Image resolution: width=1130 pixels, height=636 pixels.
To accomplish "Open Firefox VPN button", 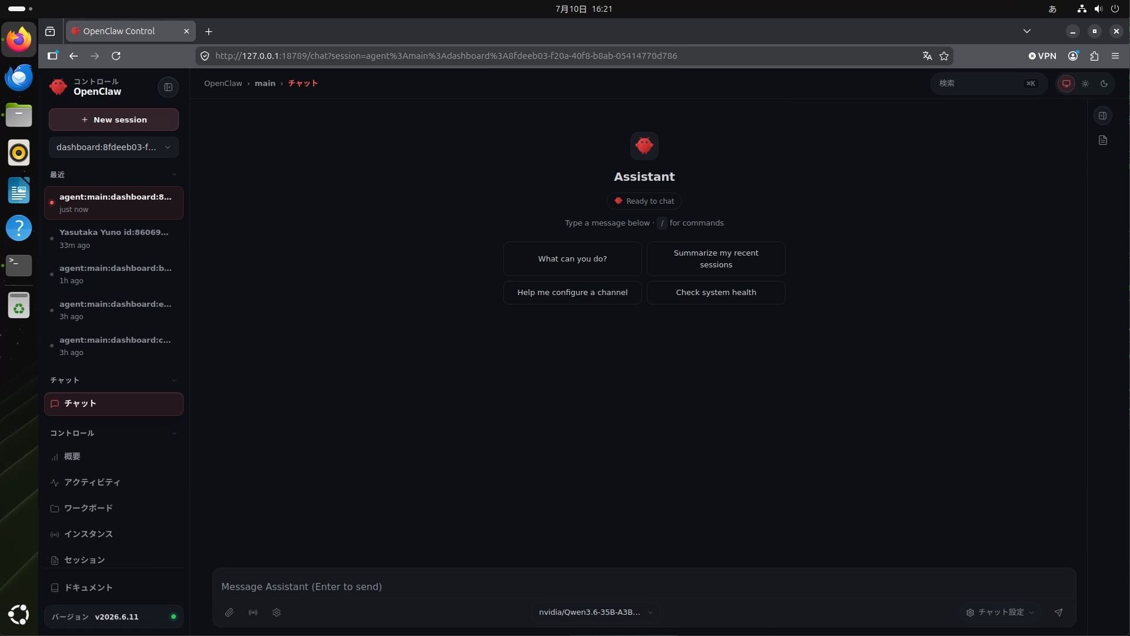I will click(1042, 56).
